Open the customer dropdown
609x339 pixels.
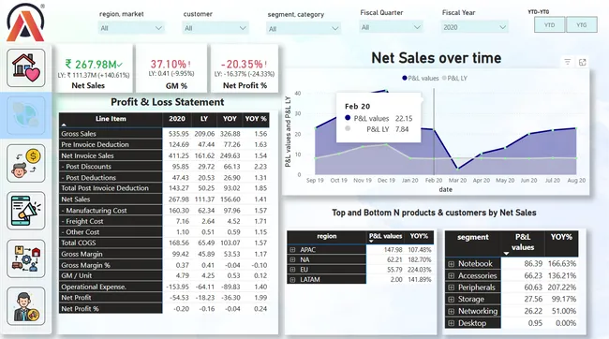point(215,28)
